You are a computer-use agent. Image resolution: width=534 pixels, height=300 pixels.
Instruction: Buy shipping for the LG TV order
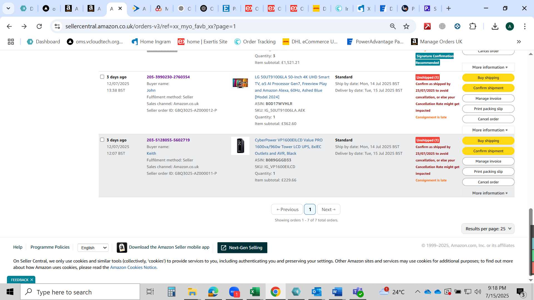tap(488, 78)
